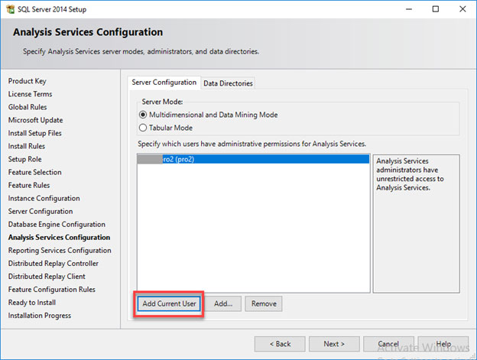The image size is (477, 360).
Task: Click the Remove button
Action: pyautogui.click(x=264, y=303)
